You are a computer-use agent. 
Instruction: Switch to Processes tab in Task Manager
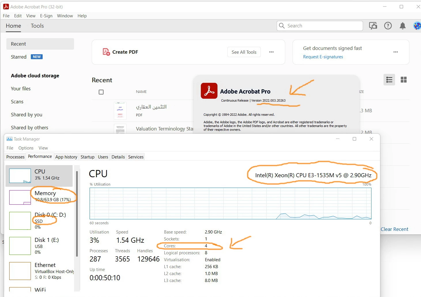click(x=16, y=157)
